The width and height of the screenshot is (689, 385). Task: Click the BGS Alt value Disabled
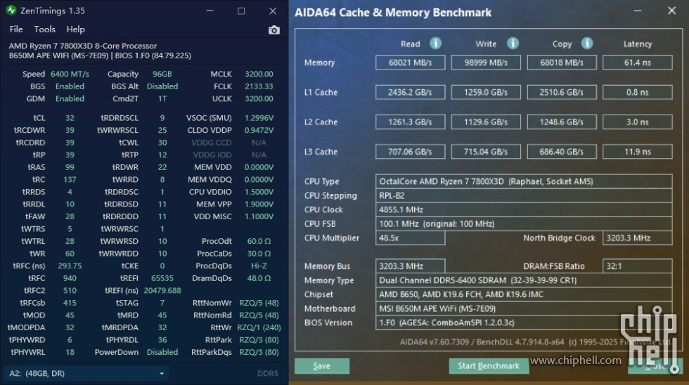point(162,86)
